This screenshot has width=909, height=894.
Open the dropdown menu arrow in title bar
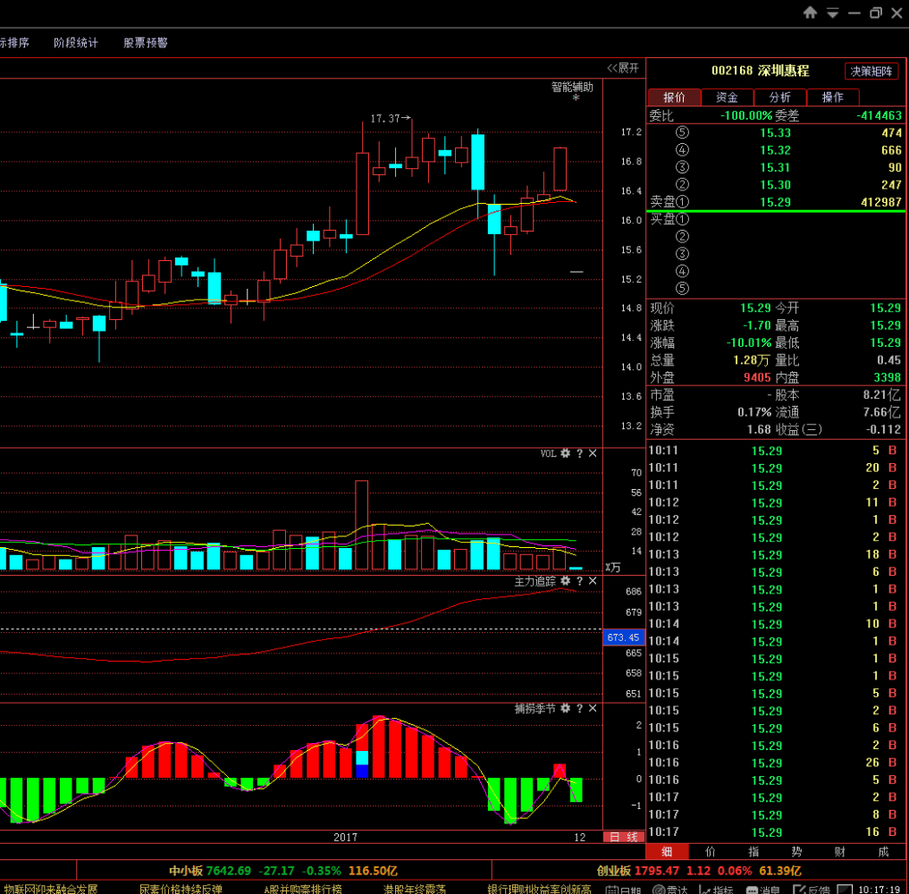pyautogui.click(x=832, y=13)
